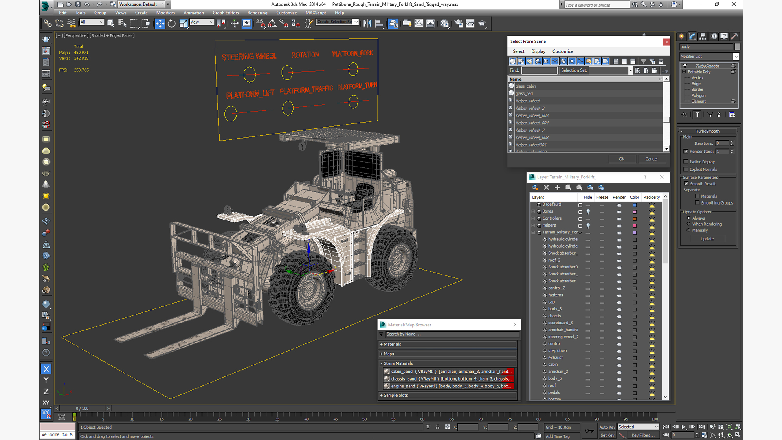Enable the Isoline Display checkbox
Viewport: 782px width, 440px height.
click(686, 162)
